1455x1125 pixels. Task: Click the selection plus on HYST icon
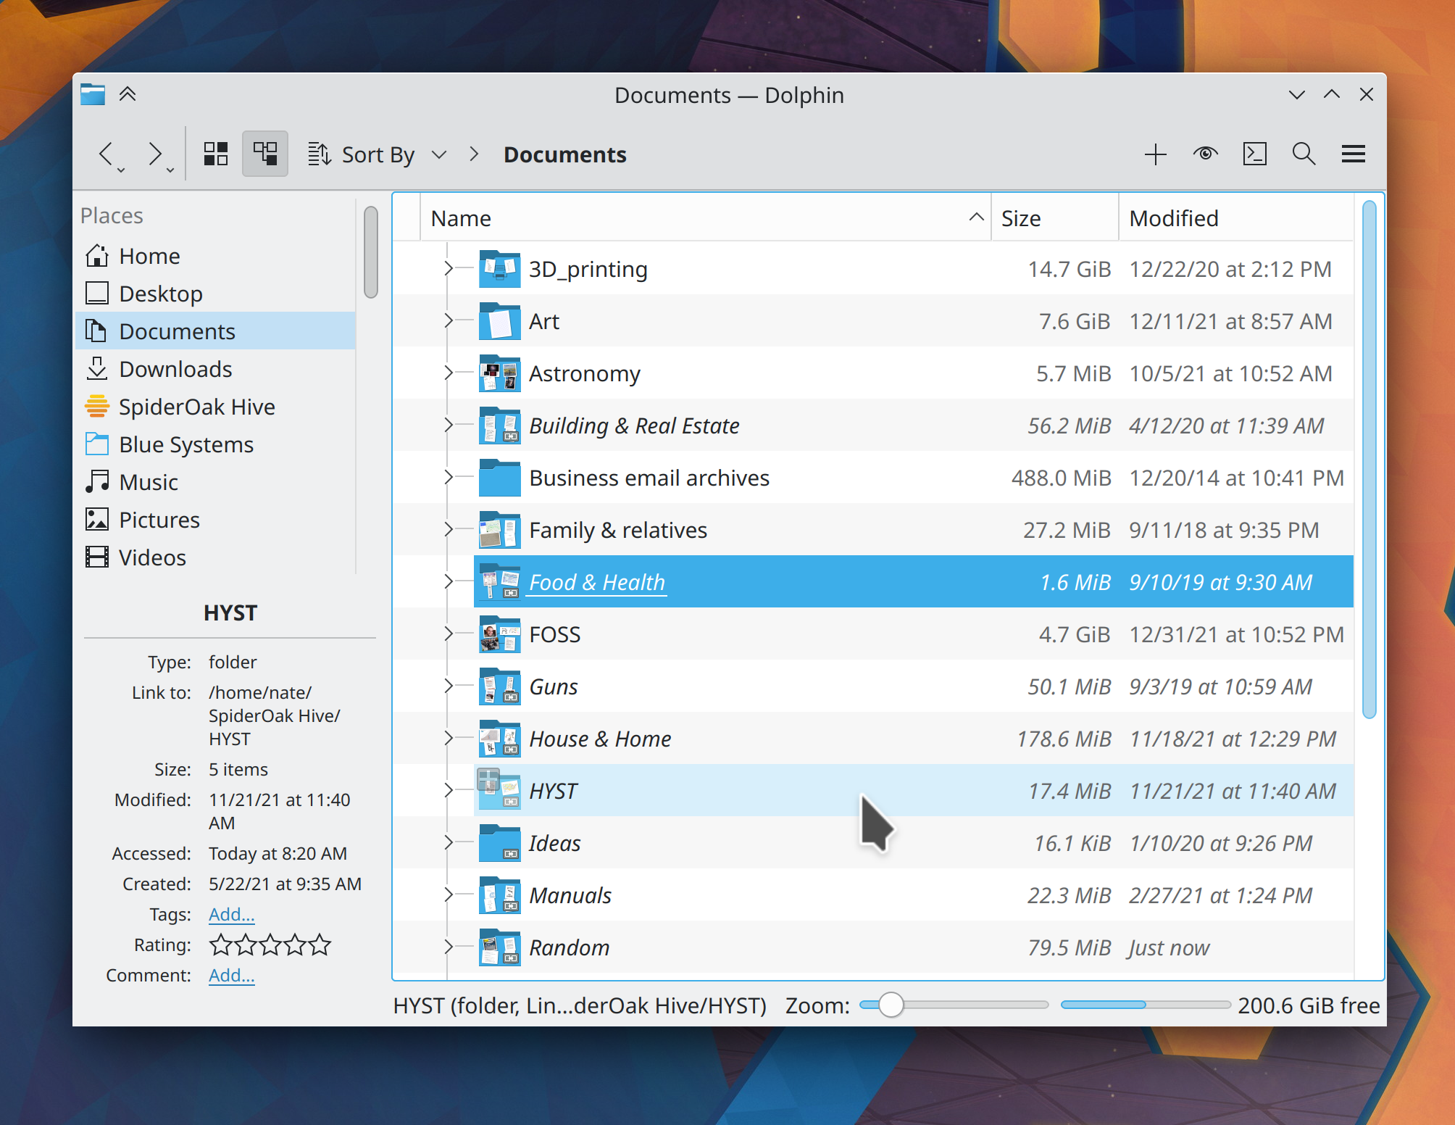(488, 780)
